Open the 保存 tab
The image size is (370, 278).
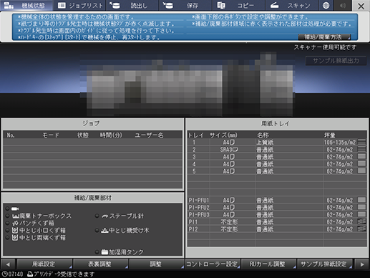pyautogui.click(x=185, y=5)
